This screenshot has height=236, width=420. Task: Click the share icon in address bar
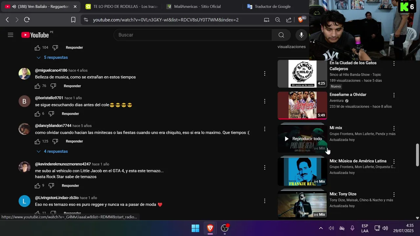(x=289, y=20)
